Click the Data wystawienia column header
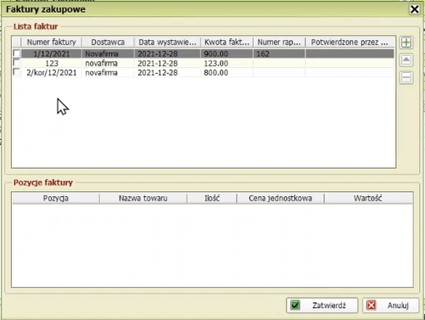The width and height of the screenshot is (425, 320). pos(167,42)
